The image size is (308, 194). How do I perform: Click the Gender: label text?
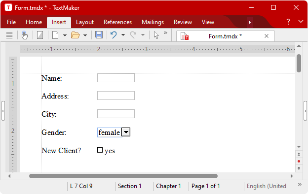(x=54, y=132)
